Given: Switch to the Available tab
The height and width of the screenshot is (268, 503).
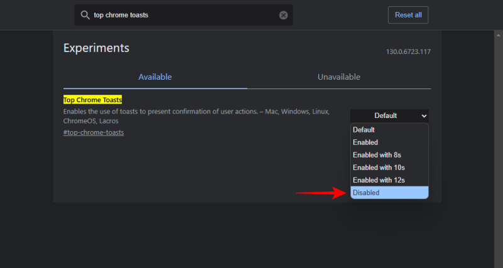Looking at the screenshot, I should pyautogui.click(x=155, y=77).
